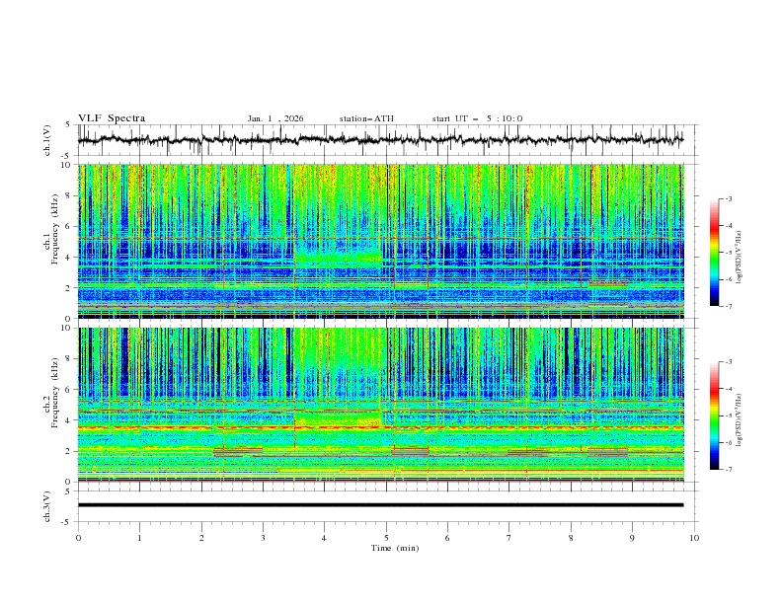Click time axis tick label '5'
The height and width of the screenshot is (604, 782).
point(386,538)
